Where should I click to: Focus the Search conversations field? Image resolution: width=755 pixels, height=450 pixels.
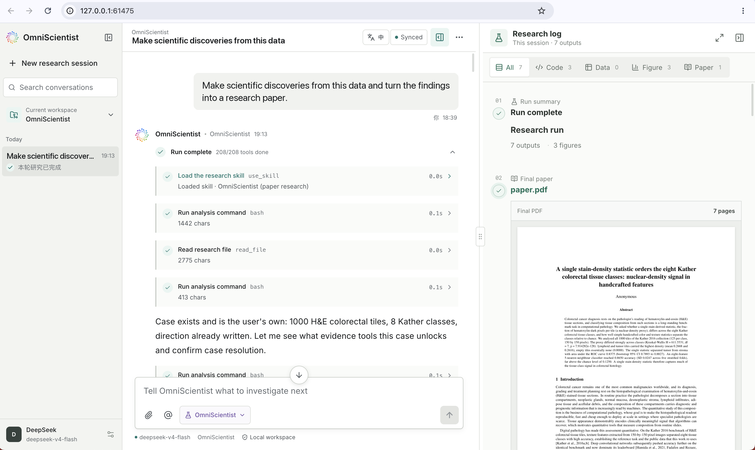(60, 87)
